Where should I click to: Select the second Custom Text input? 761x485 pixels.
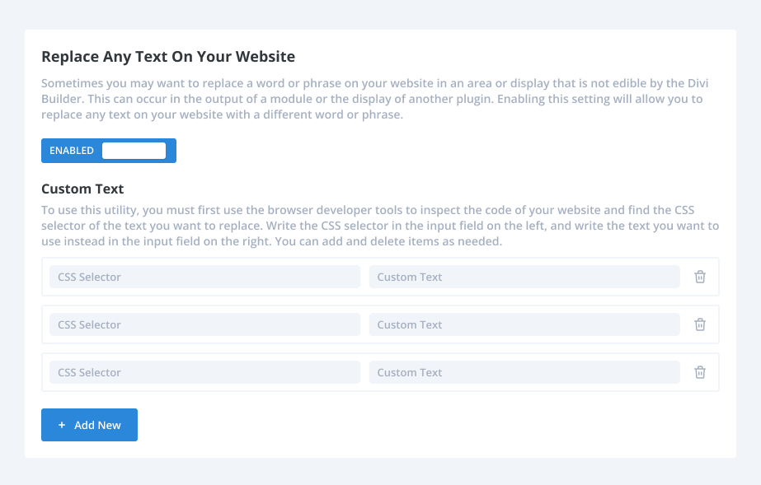(524, 324)
